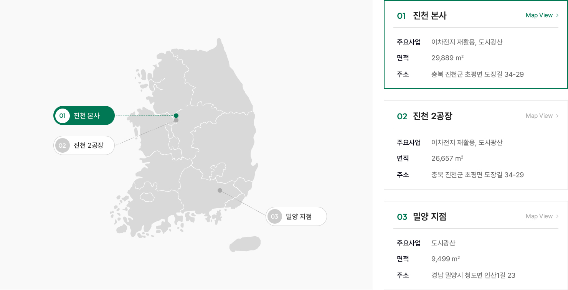Viewport: 568px width, 290px height.
Task: Click the Jeju island shape on the map
Action: pos(245,244)
